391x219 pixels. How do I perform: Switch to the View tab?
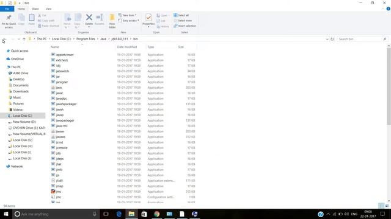(x=48, y=9)
